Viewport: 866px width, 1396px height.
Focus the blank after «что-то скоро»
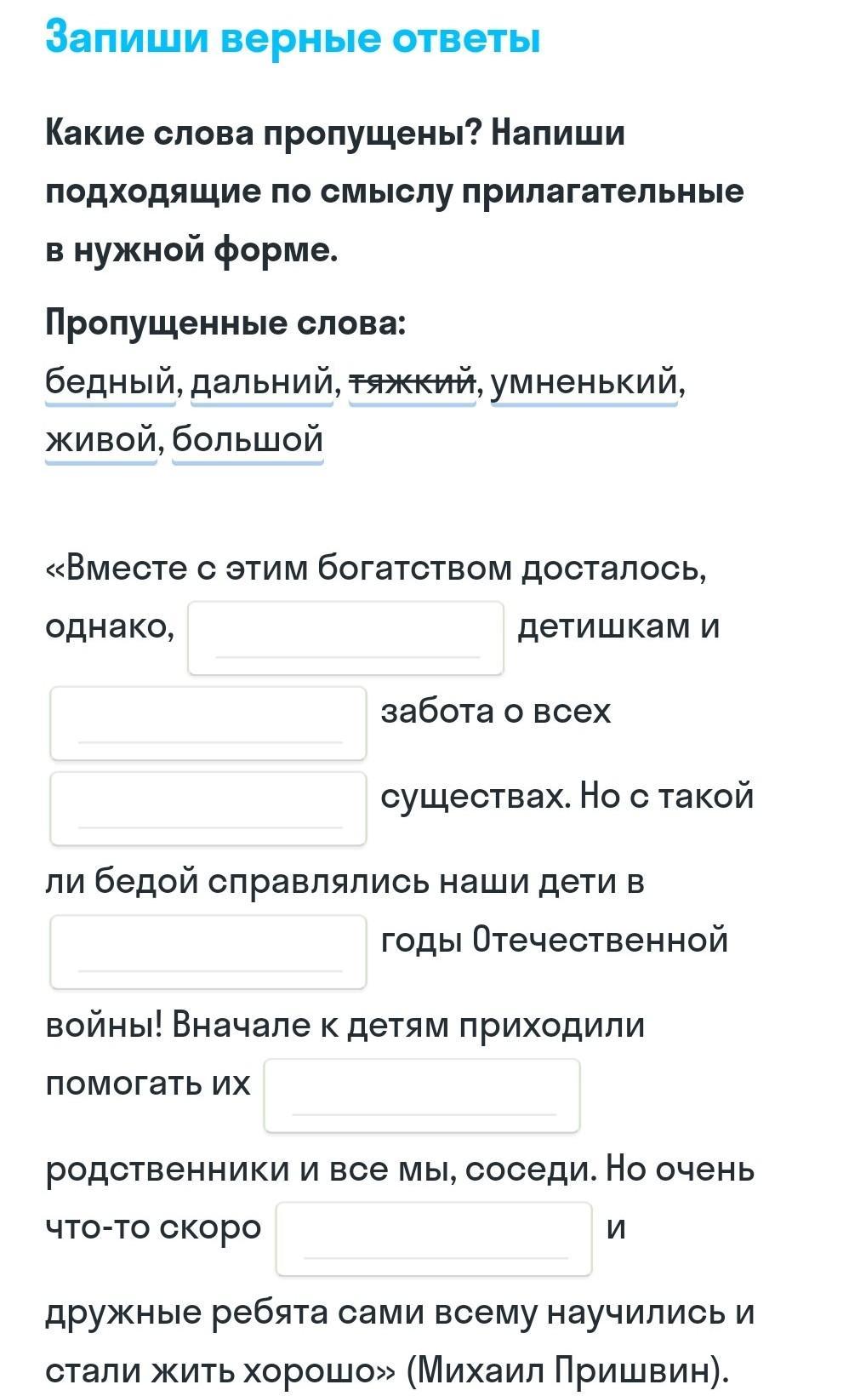434,1238
